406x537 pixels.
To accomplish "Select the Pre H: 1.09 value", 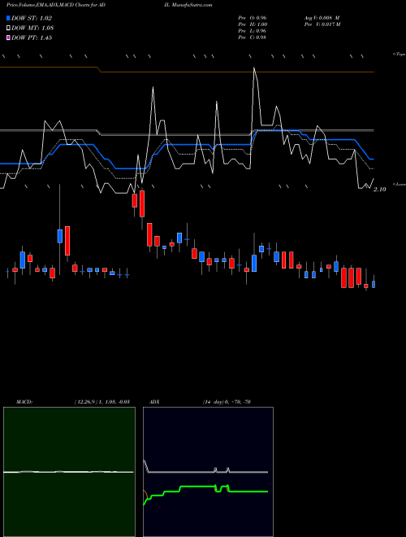I will [253, 24].
